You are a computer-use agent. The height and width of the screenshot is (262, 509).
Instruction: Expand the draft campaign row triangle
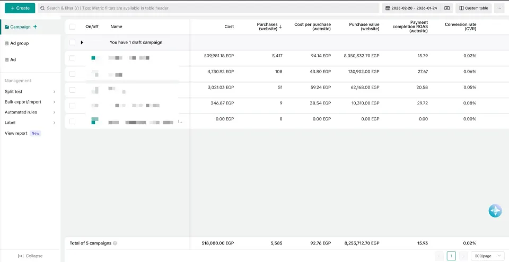(x=82, y=42)
